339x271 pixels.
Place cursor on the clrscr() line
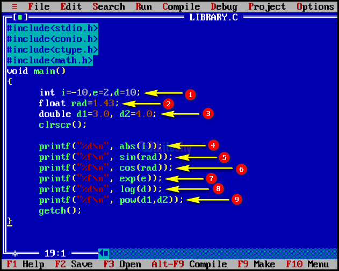(62, 124)
